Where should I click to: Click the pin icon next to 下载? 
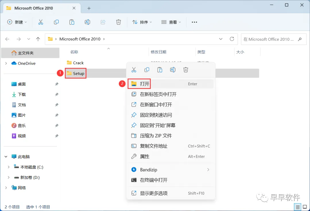click(57, 94)
